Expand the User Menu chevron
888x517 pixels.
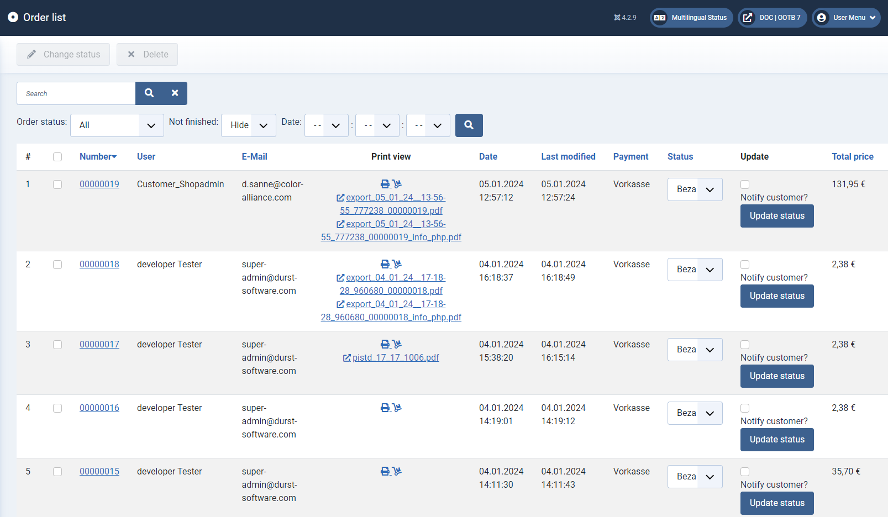click(873, 18)
